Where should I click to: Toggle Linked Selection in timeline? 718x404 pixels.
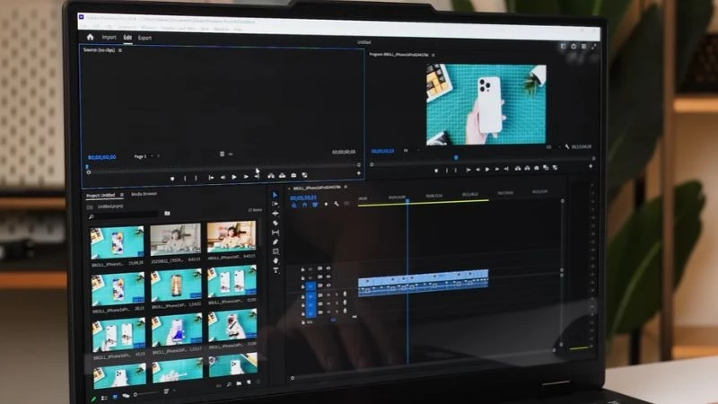[315, 205]
